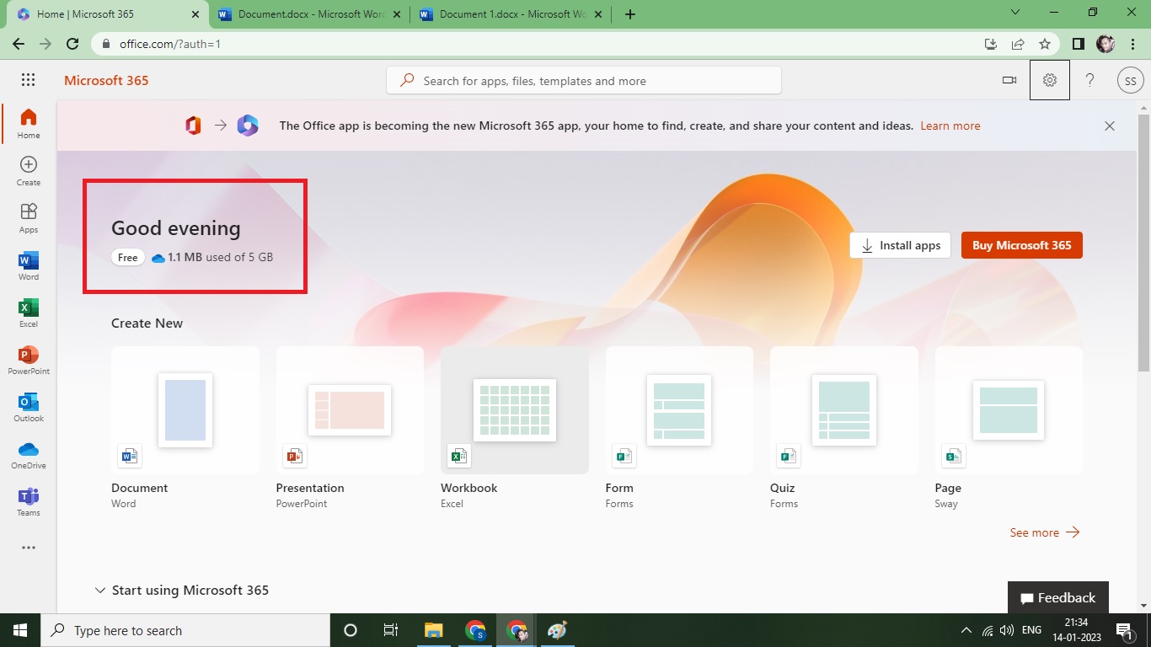Open the notification center icon

tap(1123, 630)
